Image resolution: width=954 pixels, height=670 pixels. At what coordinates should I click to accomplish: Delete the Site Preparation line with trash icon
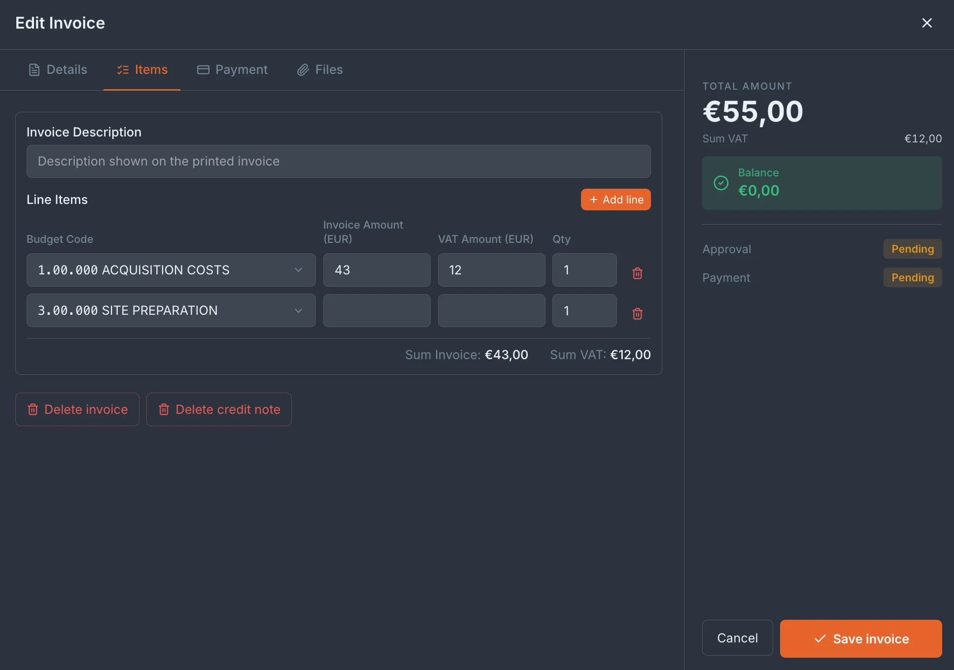tap(637, 313)
